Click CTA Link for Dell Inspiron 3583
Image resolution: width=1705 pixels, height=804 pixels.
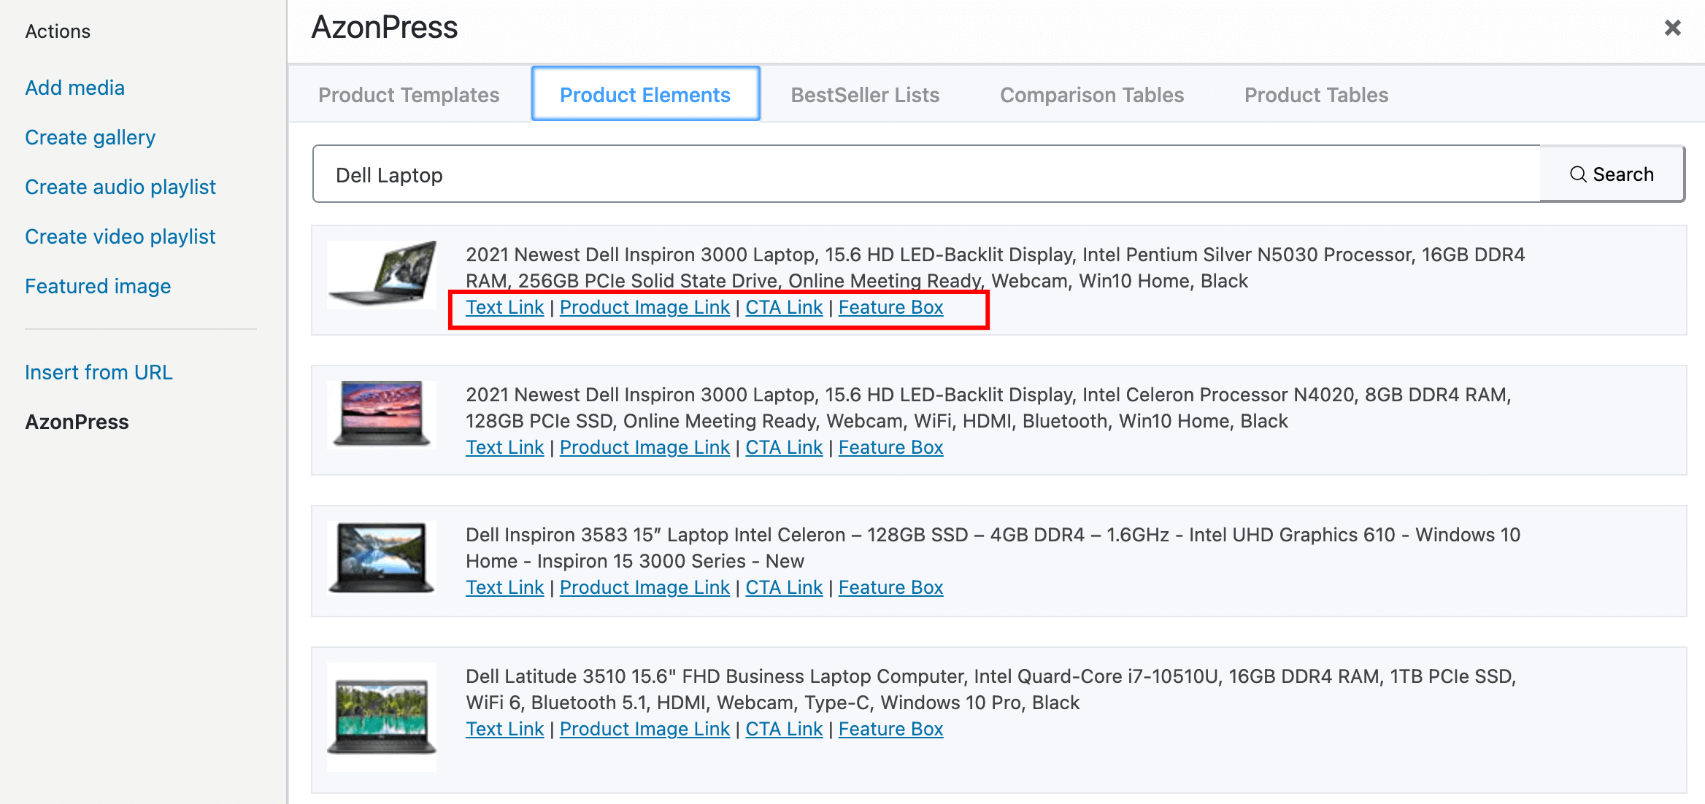coord(784,587)
